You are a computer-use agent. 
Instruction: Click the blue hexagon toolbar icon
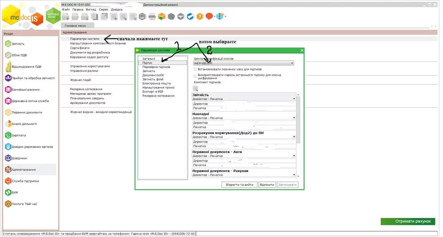pyautogui.click(x=190, y=17)
